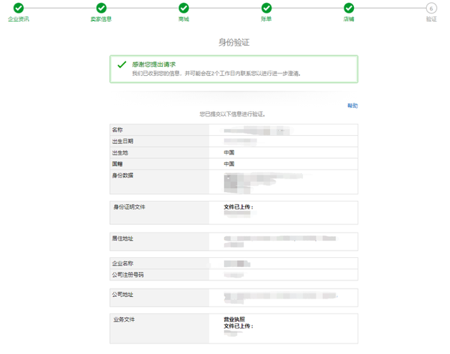Open the 店铺 step label
450x354 pixels.
tap(349, 19)
